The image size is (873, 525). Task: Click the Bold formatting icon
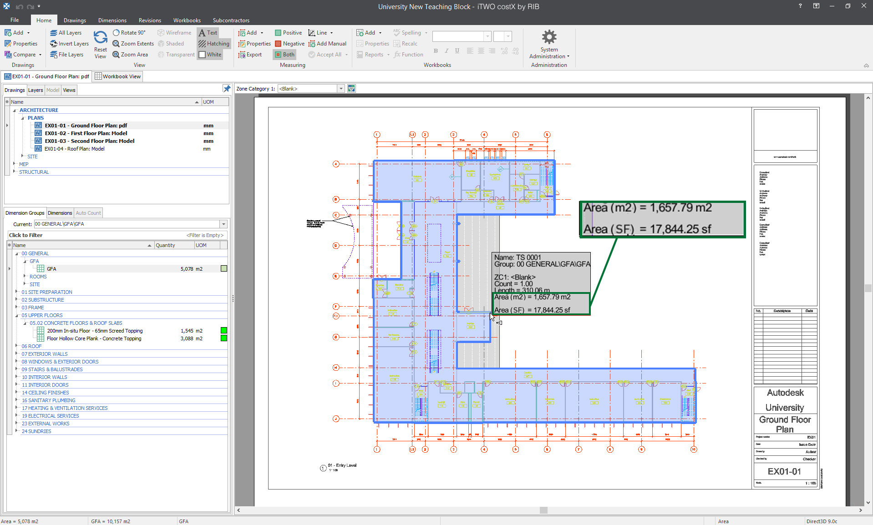436,51
